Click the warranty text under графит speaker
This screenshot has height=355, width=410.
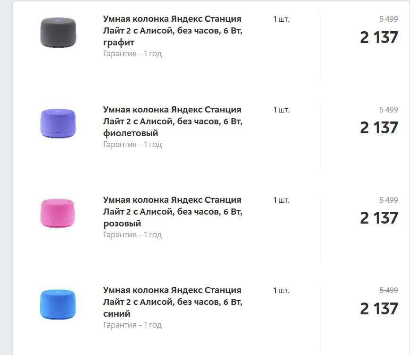click(x=132, y=54)
